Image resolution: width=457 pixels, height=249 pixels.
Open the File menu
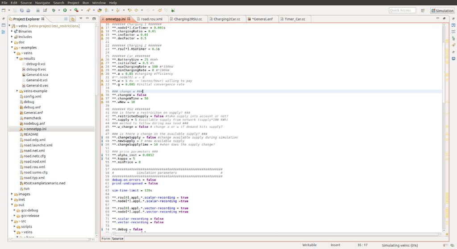tap(4, 3)
